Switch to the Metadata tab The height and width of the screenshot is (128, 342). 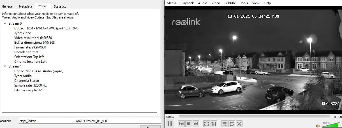pyautogui.click(x=26, y=6)
